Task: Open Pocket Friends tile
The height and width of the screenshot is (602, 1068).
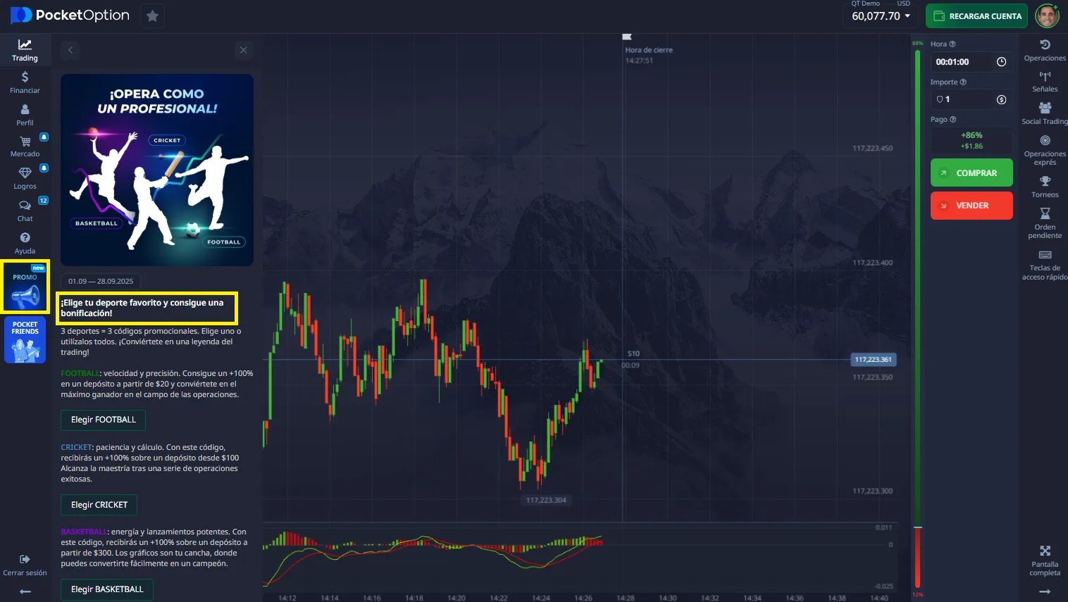Action: (x=25, y=340)
